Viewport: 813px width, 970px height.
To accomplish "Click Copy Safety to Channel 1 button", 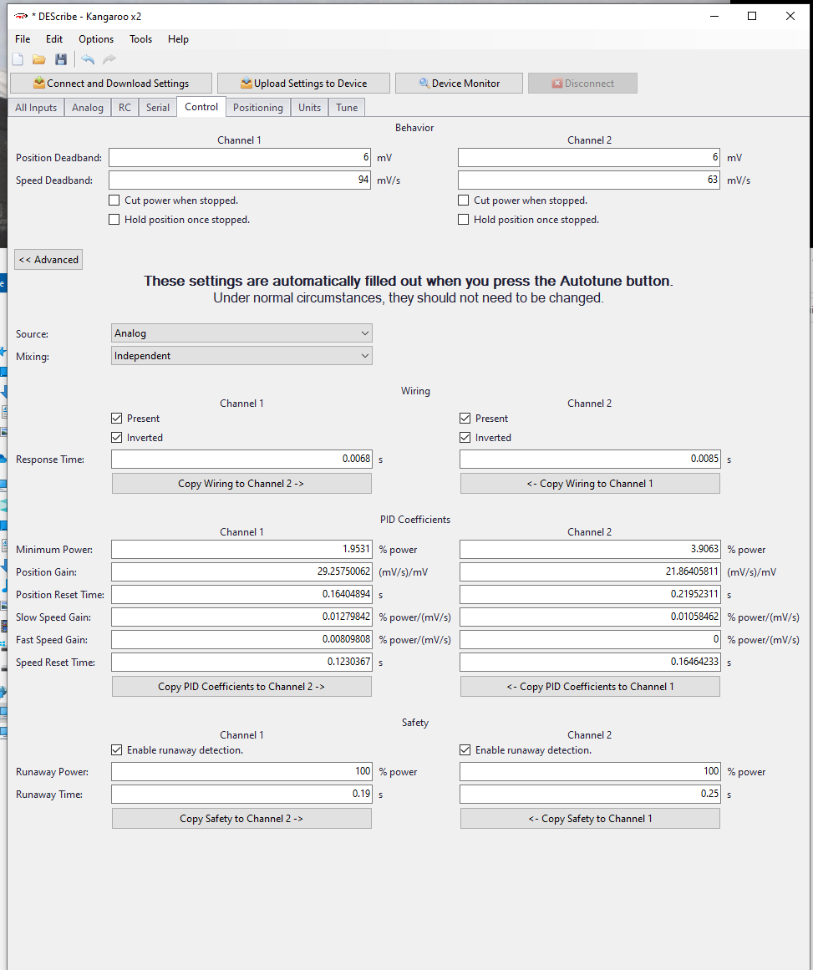I will click(590, 819).
